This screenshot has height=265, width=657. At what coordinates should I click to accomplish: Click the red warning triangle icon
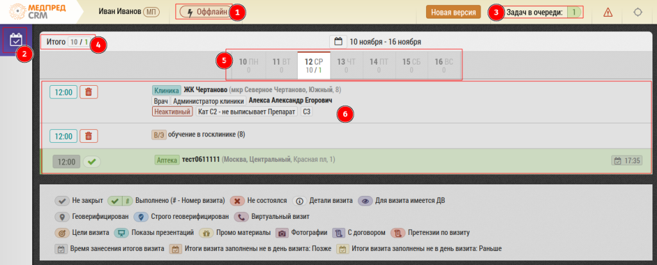coord(607,12)
